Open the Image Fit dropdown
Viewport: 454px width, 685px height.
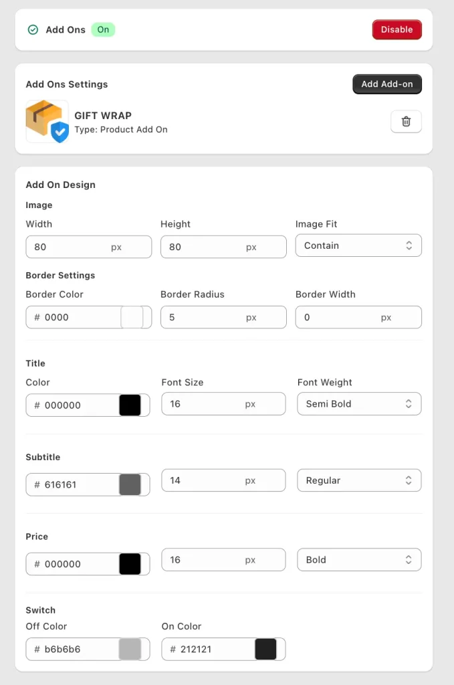click(x=358, y=246)
